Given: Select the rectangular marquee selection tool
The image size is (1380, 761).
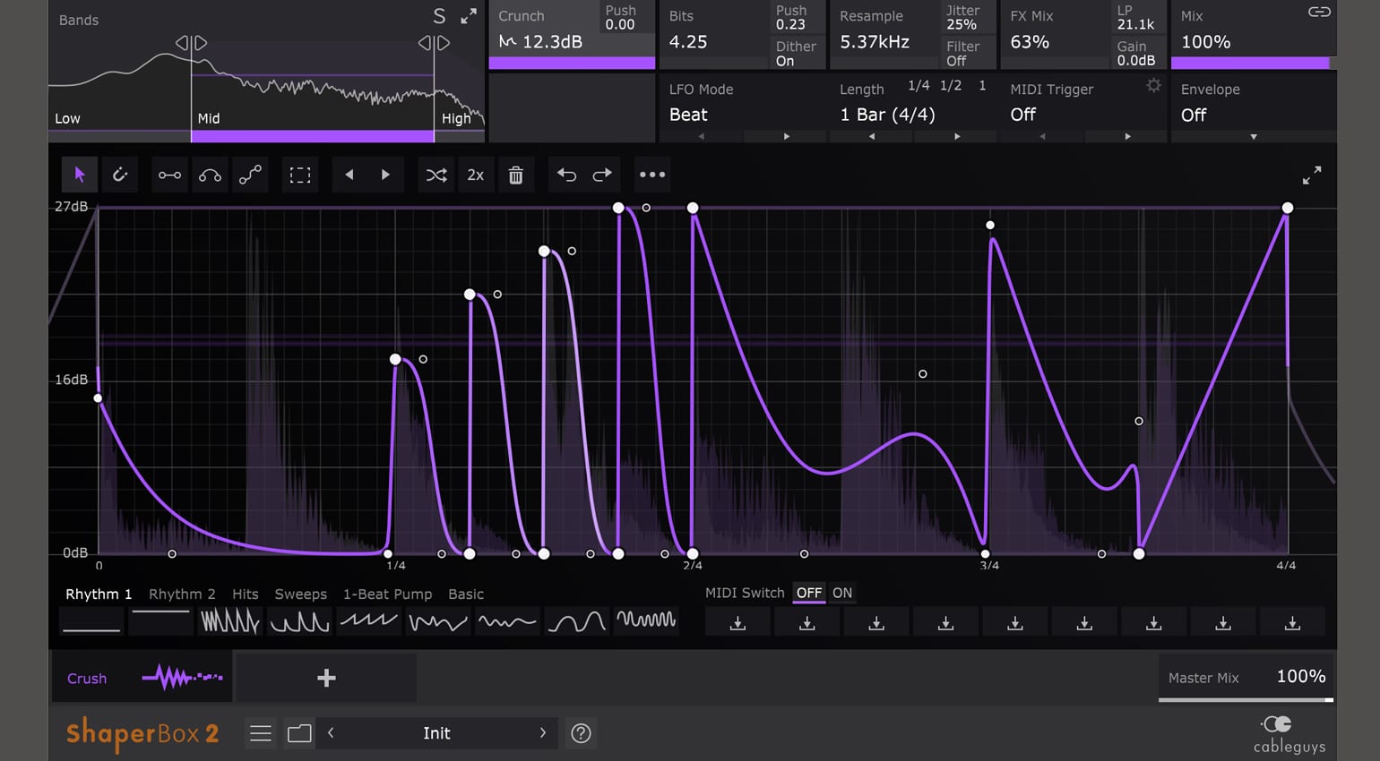Looking at the screenshot, I should 300,175.
